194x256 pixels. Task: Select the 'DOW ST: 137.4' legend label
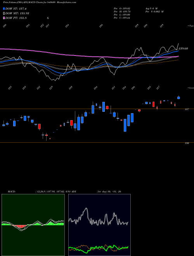pos(16,9)
